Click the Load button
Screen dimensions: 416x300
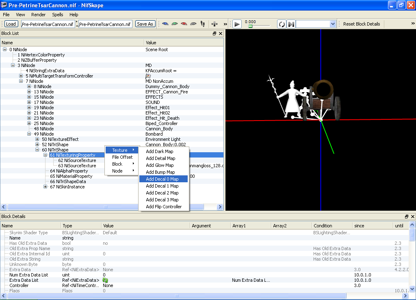[x=11, y=24]
